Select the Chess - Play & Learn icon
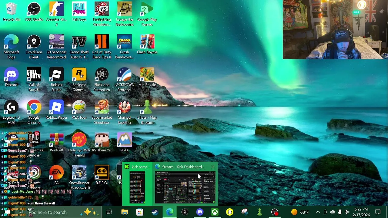 pos(147,112)
